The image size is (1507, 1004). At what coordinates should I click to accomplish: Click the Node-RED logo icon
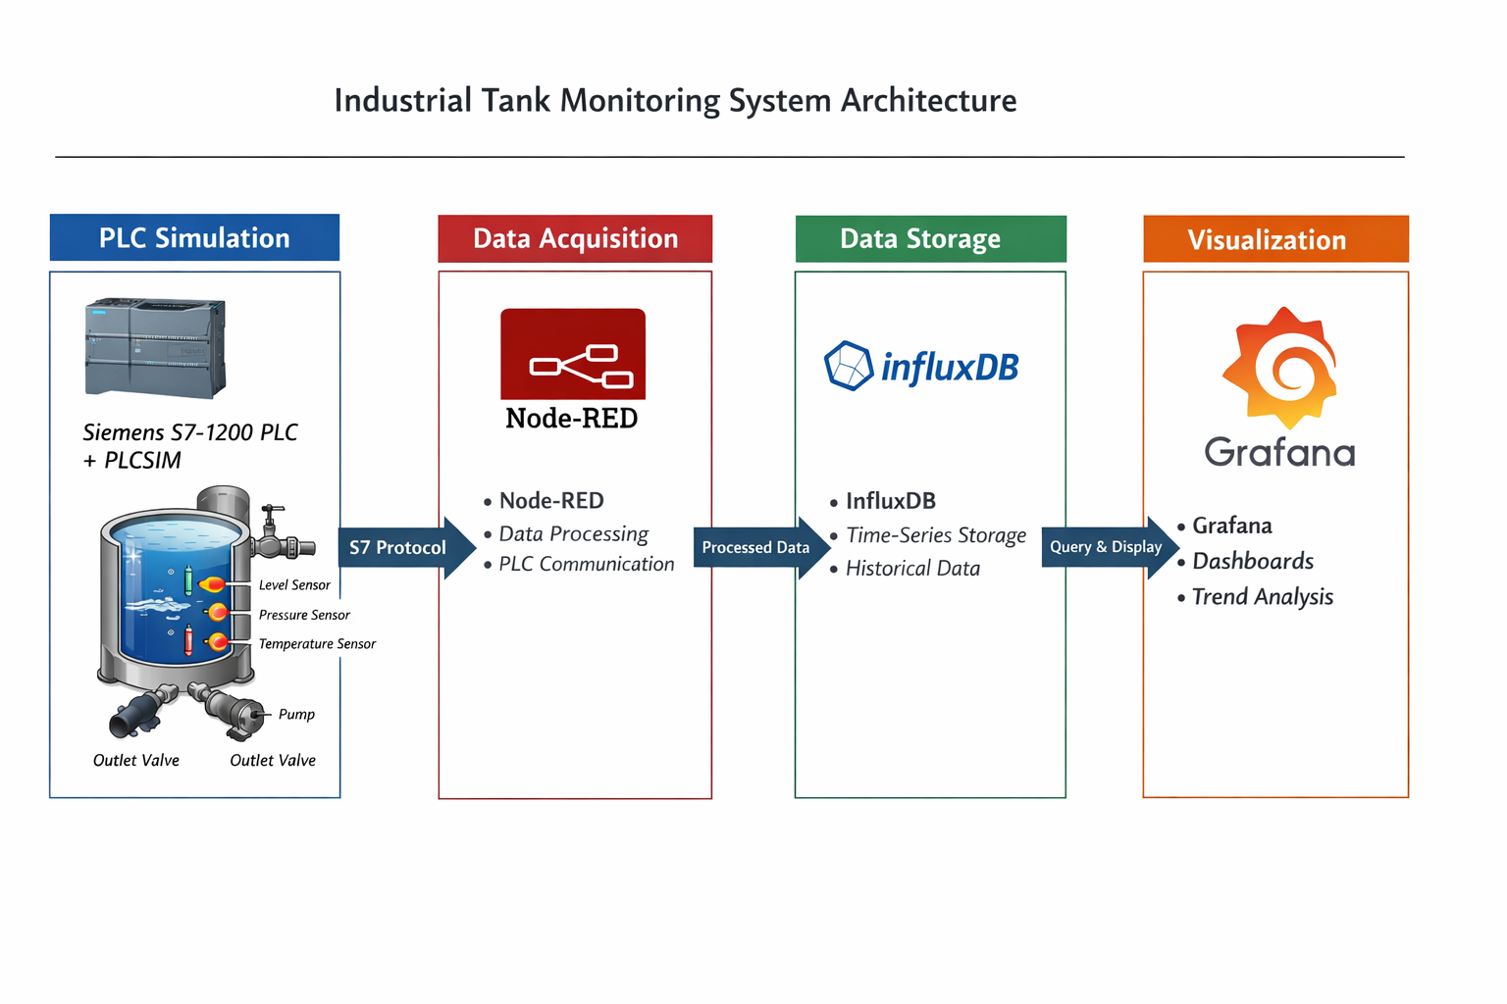tap(573, 354)
